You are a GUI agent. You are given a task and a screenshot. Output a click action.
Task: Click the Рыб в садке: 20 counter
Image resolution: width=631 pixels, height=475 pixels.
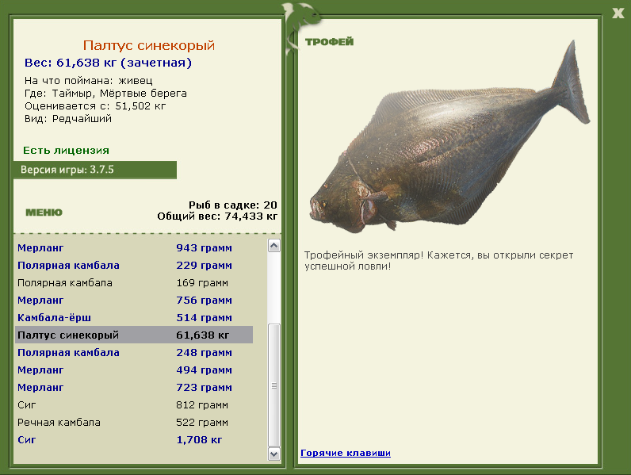click(x=232, y=205)
